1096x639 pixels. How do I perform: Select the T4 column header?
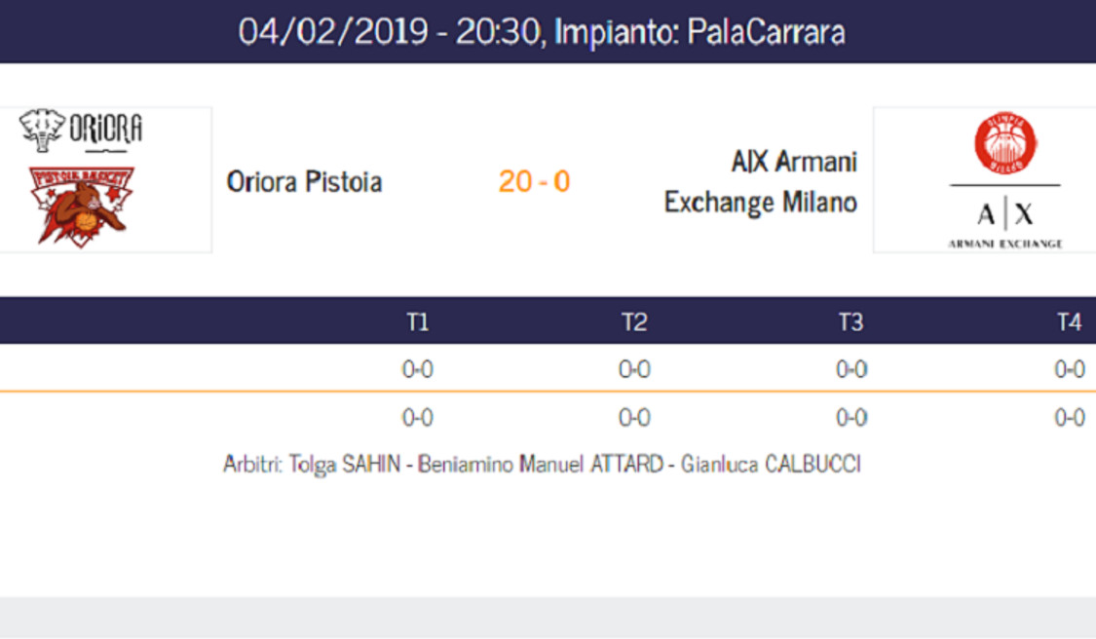(x=1069, y=322)
